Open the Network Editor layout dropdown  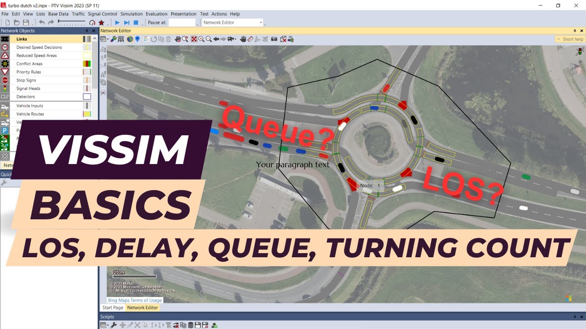point(232,22)
